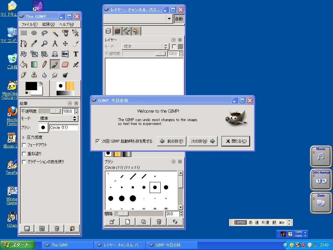The width and height of the screenshot is (333, 250).
Task: Open the image selector dropdown in layers dialog
Action: point(169,19)
